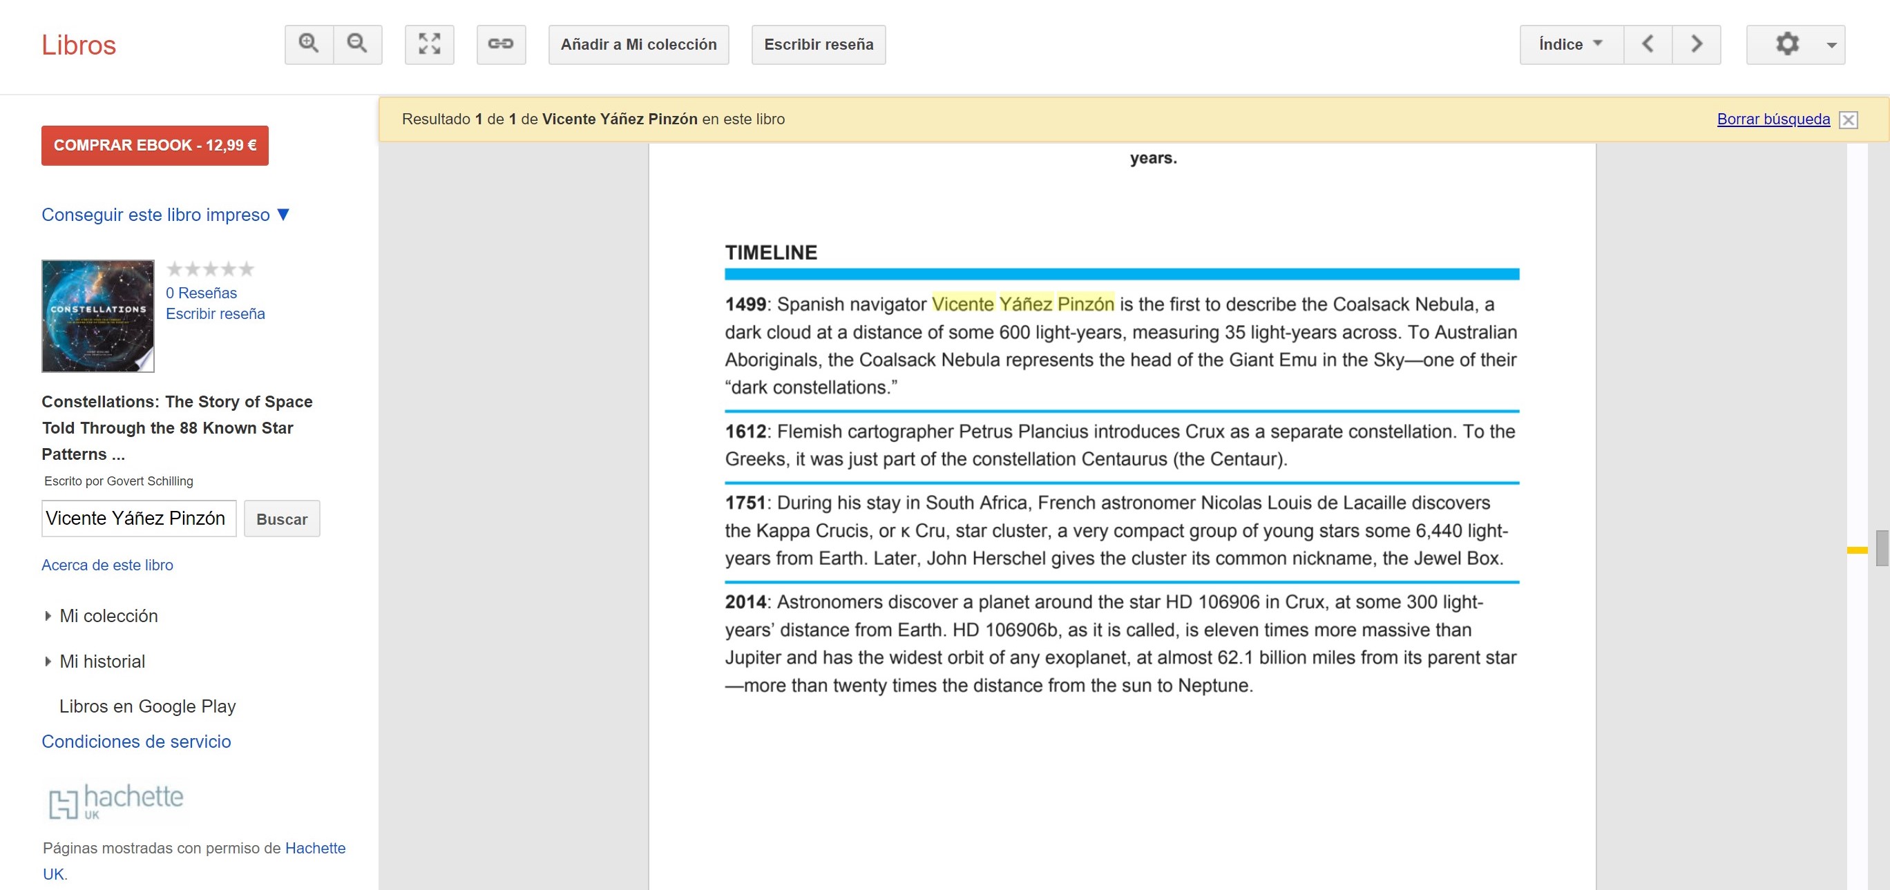Screen dimensions: 1890x890
Task: Expand Mi historial section
Action: tap(95, 661)
